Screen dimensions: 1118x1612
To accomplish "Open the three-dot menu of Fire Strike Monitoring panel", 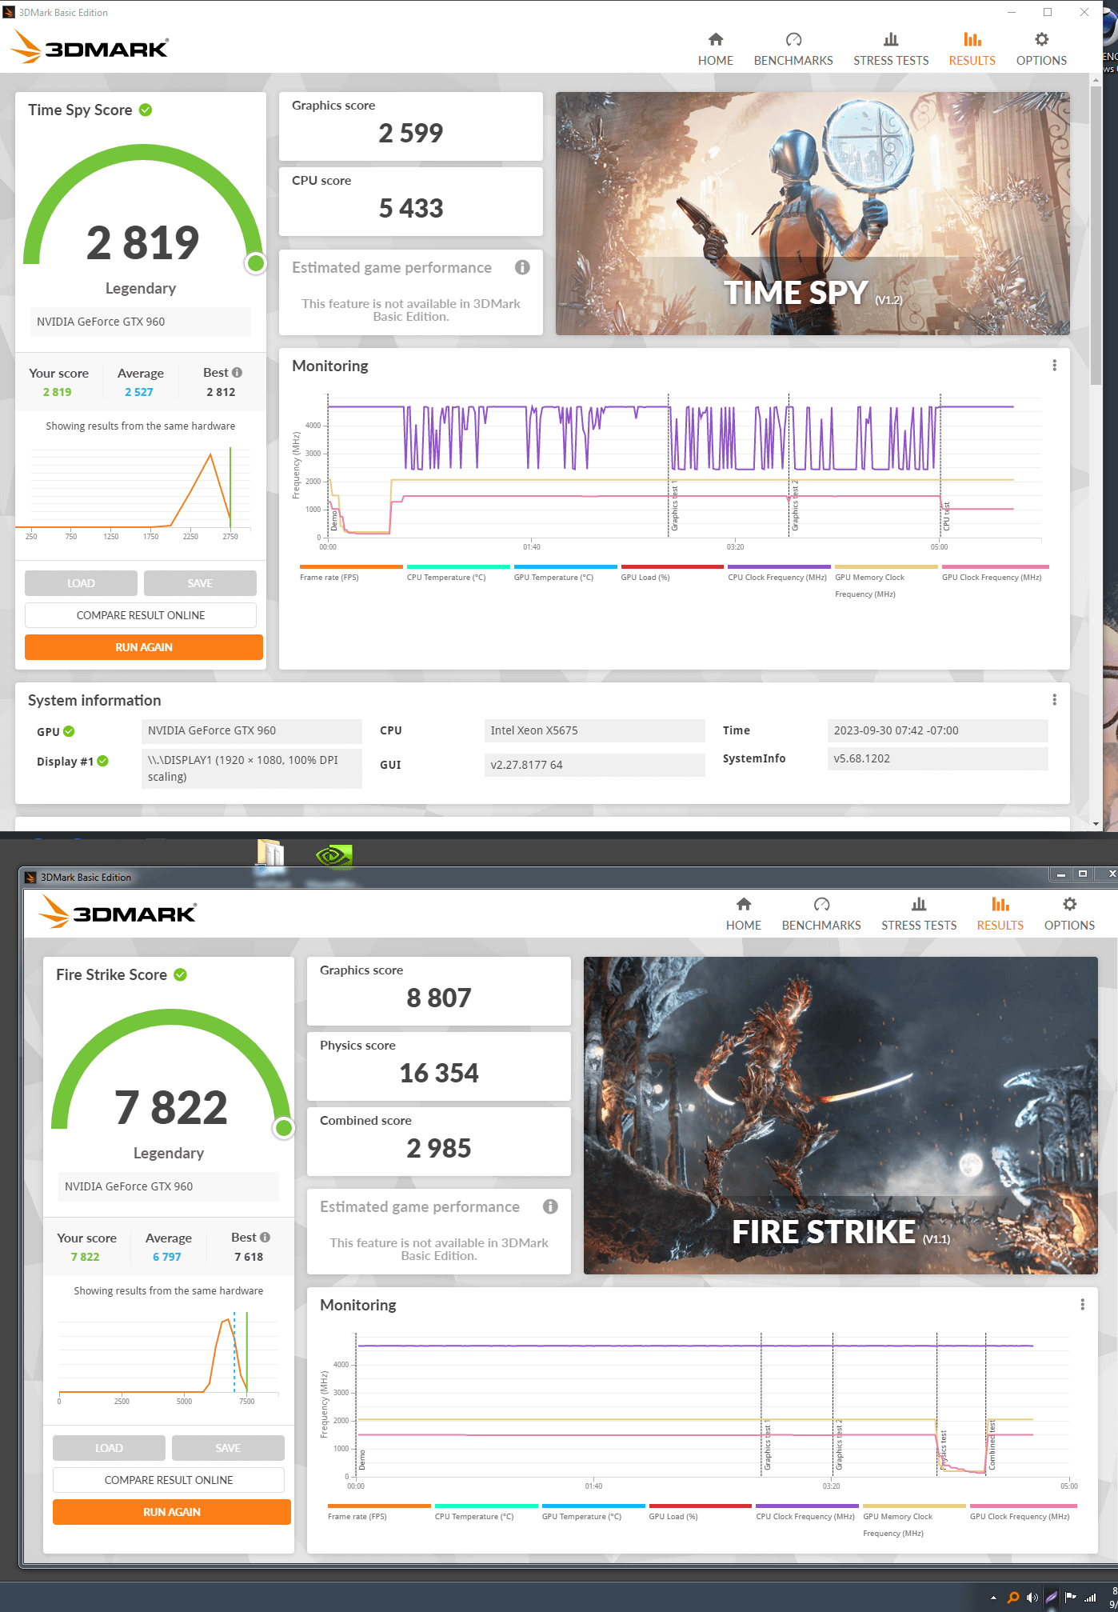I will pos(1083,1305).
